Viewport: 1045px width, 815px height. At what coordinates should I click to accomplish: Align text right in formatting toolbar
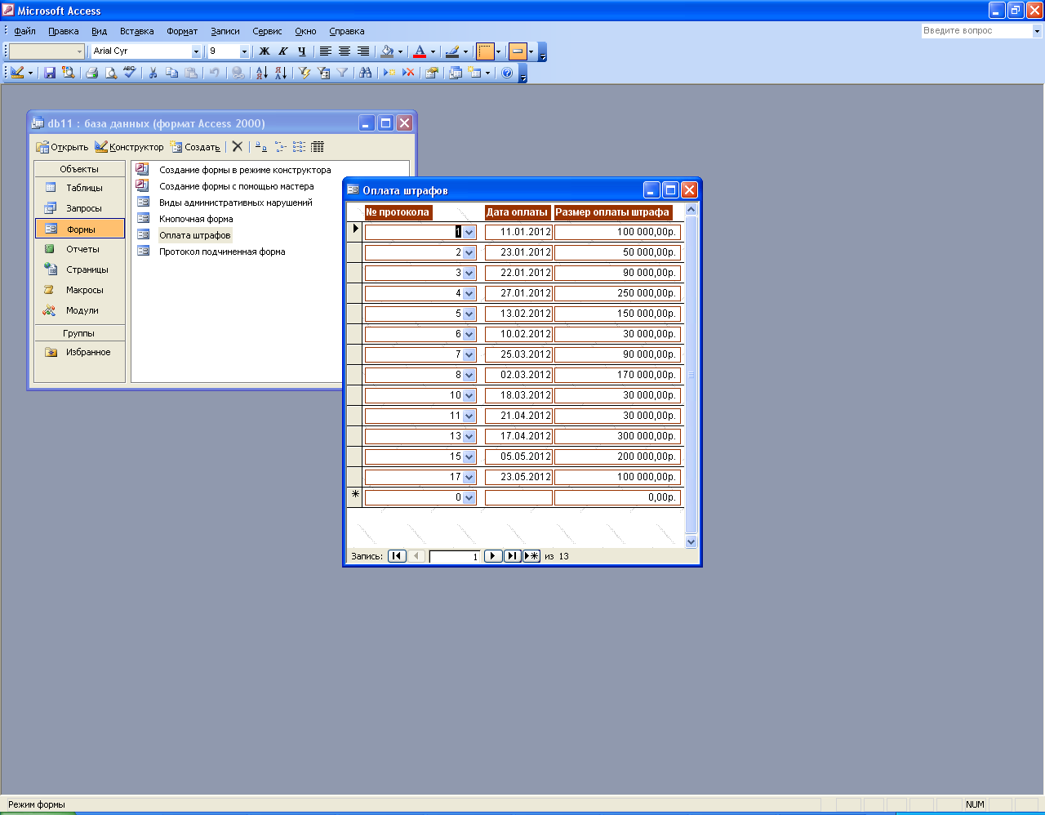pyautogui.click(x=362, y=51)
